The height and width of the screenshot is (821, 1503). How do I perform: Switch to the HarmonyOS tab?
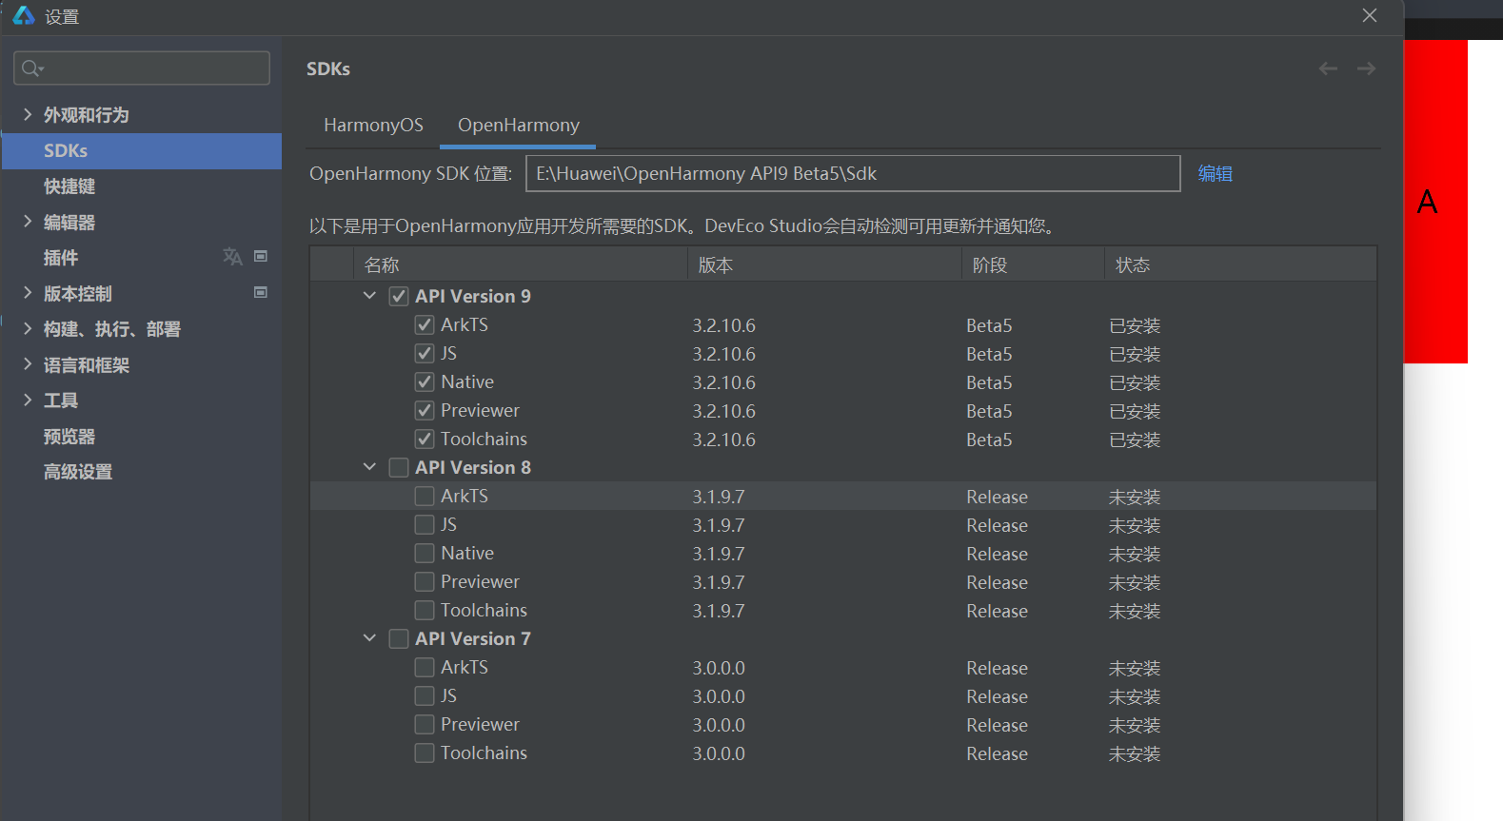[373, 126]
